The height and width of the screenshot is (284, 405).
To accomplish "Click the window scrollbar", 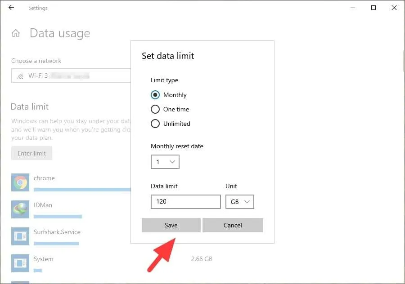I will pyautogui.click(x=403, y=61).
